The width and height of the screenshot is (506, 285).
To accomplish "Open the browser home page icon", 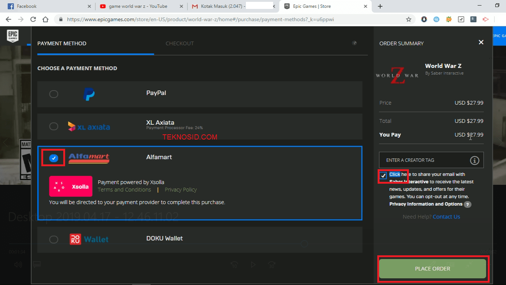I will [45, 19].
